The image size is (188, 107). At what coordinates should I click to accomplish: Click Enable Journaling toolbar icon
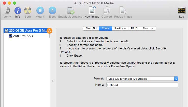coord(70,10)
